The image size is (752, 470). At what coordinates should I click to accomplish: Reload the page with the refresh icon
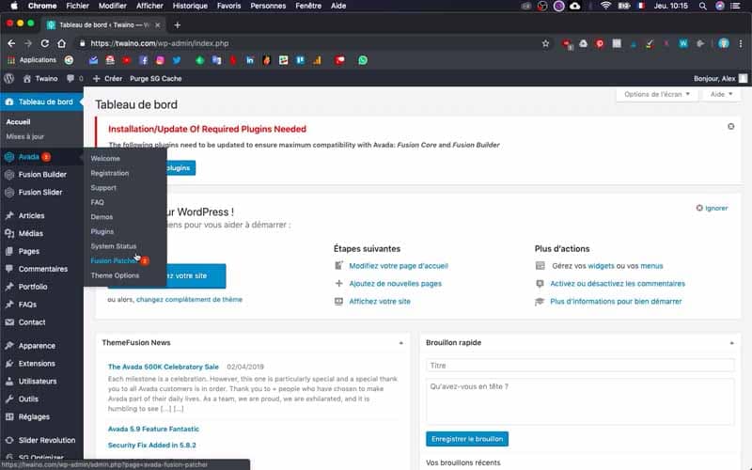click(44, 43)
